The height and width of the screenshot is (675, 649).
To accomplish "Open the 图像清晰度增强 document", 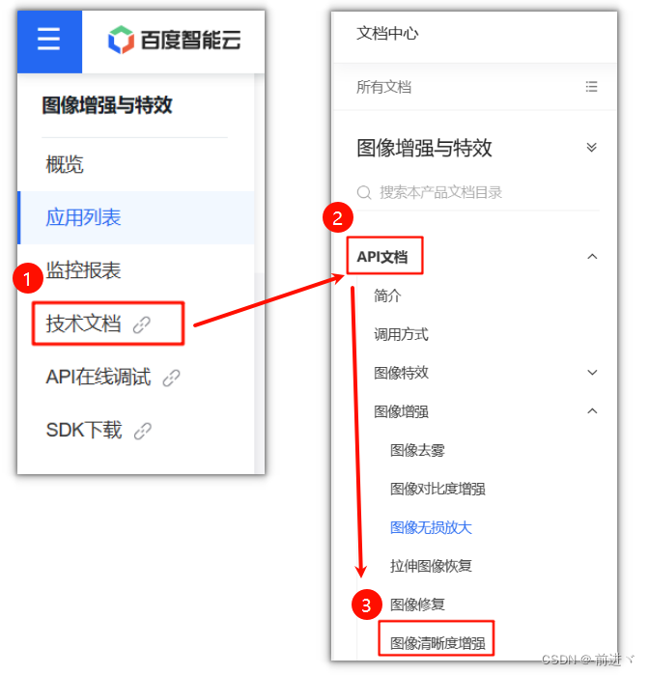I will [x=437, y=643].
